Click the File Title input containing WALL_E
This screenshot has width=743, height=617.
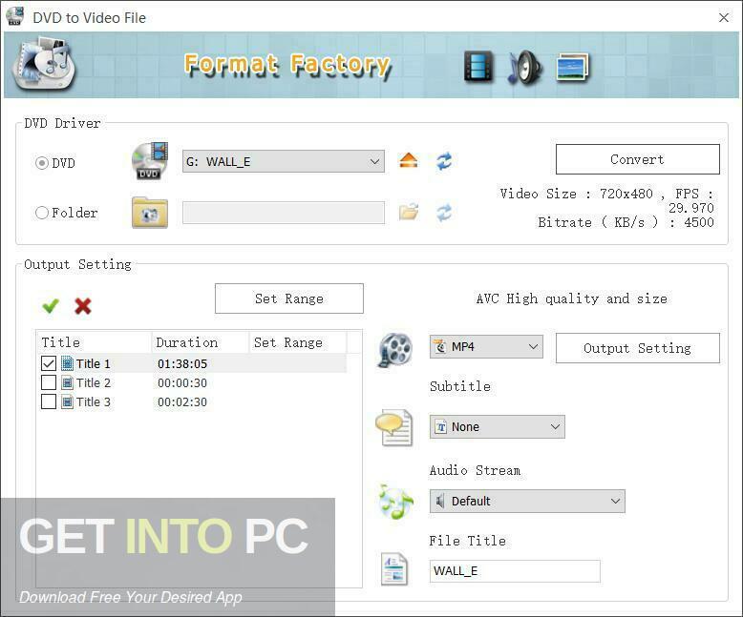(515, 571)
